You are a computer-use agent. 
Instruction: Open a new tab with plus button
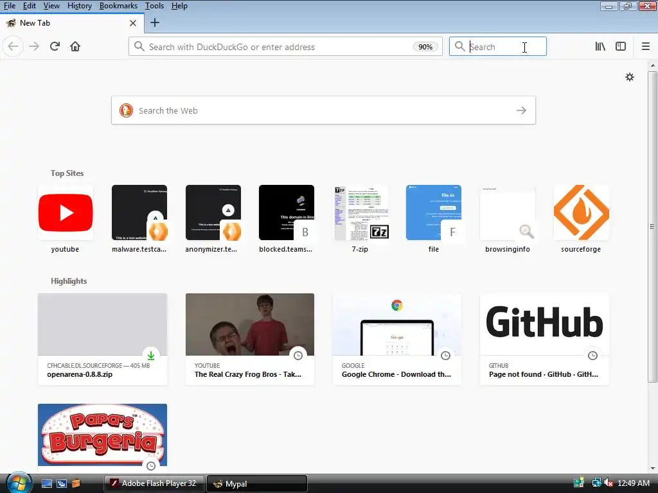tap(155, 22)
